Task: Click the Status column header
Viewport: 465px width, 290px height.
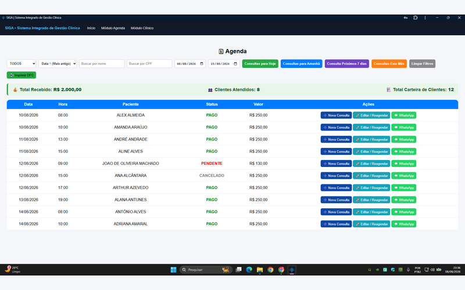Action: click(x=212, y=104)
